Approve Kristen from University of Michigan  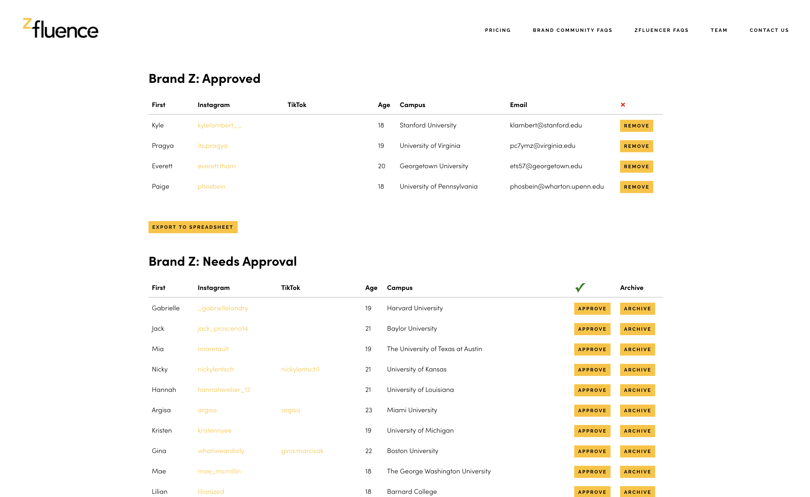[x=592, y=431]
